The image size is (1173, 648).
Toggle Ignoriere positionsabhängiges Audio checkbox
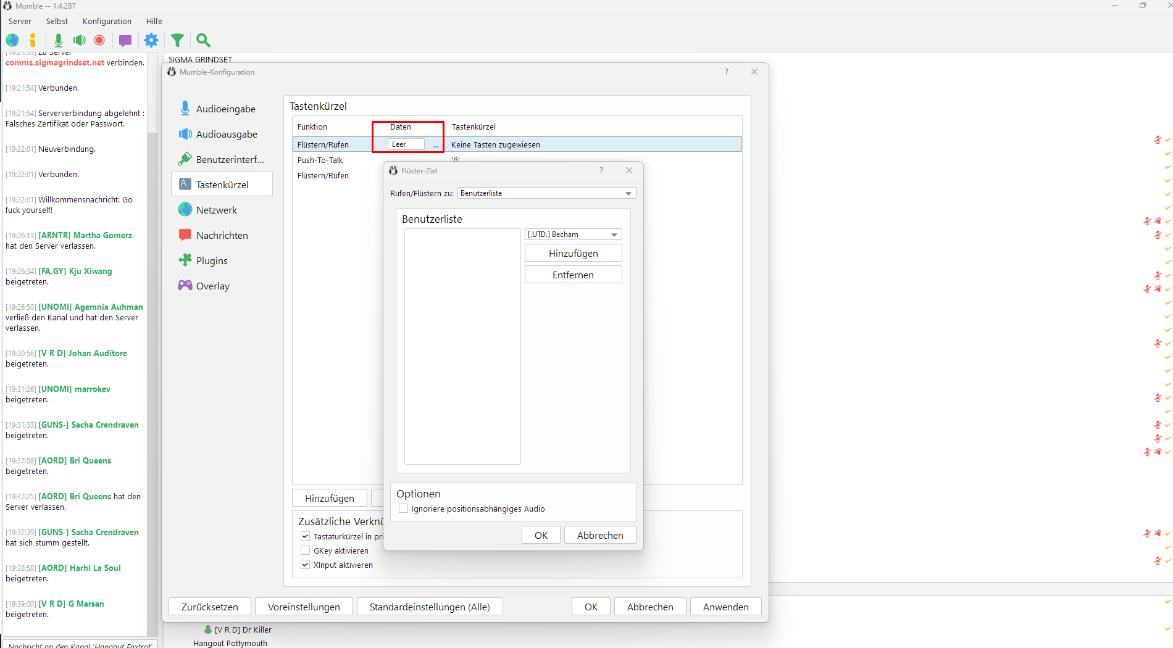(403, 509)
